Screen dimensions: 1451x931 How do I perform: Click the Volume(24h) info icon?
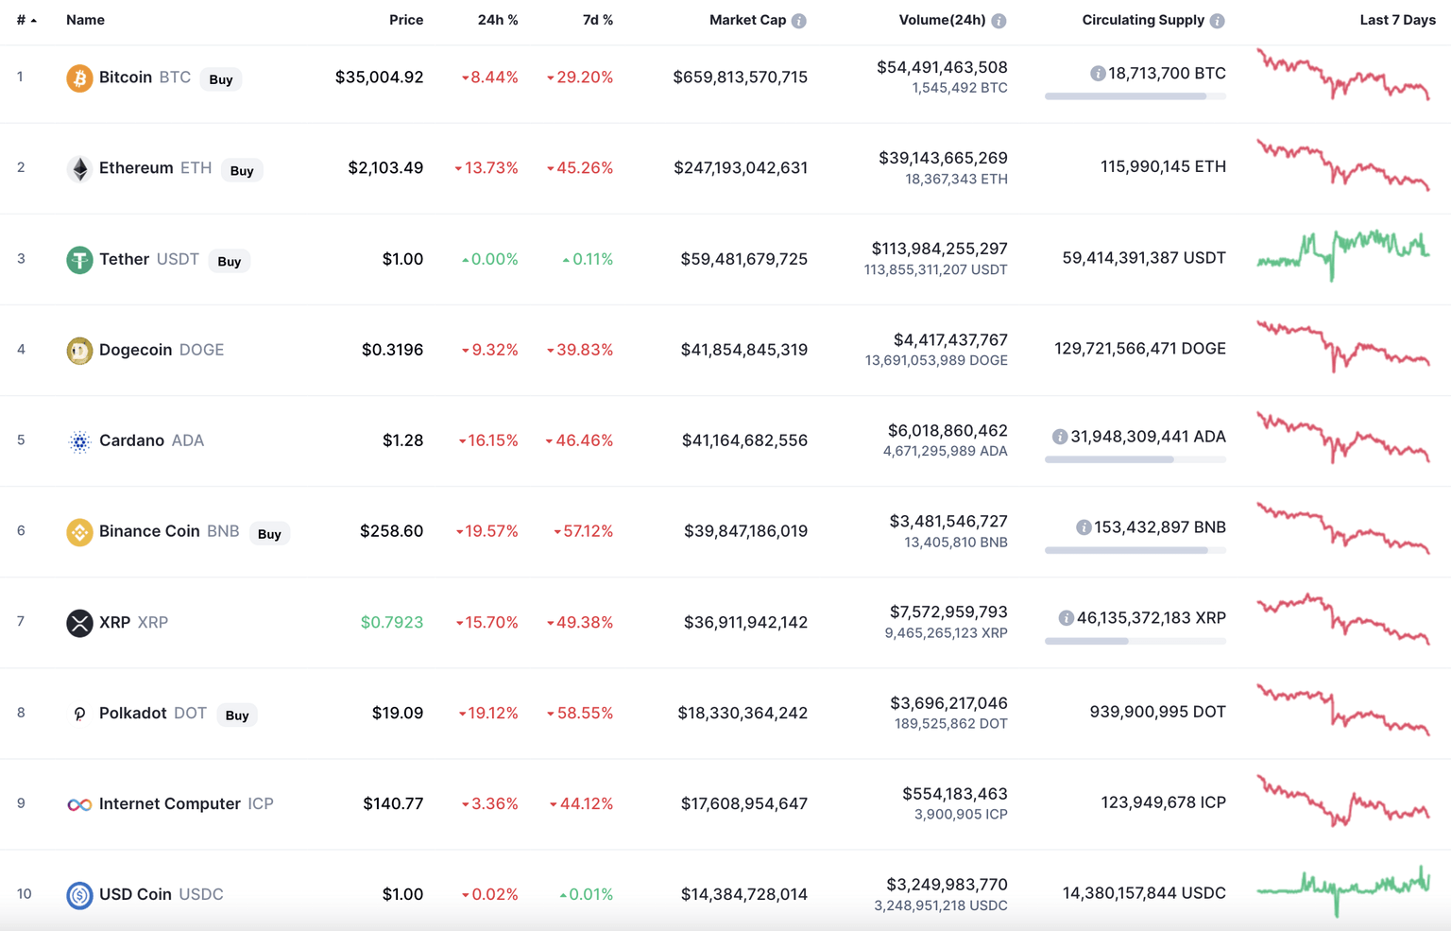(x=999, y=21)
